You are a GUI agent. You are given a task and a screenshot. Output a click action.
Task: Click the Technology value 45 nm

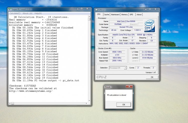114,30
